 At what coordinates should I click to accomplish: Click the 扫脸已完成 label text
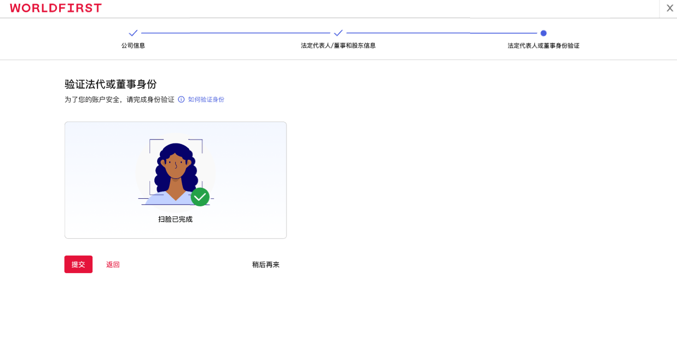(x=175, y=218)
